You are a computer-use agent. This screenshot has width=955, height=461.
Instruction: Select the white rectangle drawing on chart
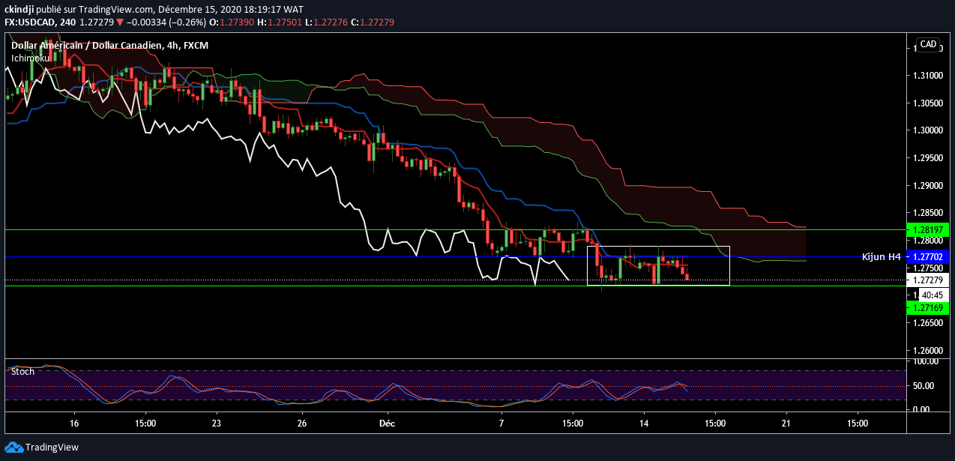658,247
